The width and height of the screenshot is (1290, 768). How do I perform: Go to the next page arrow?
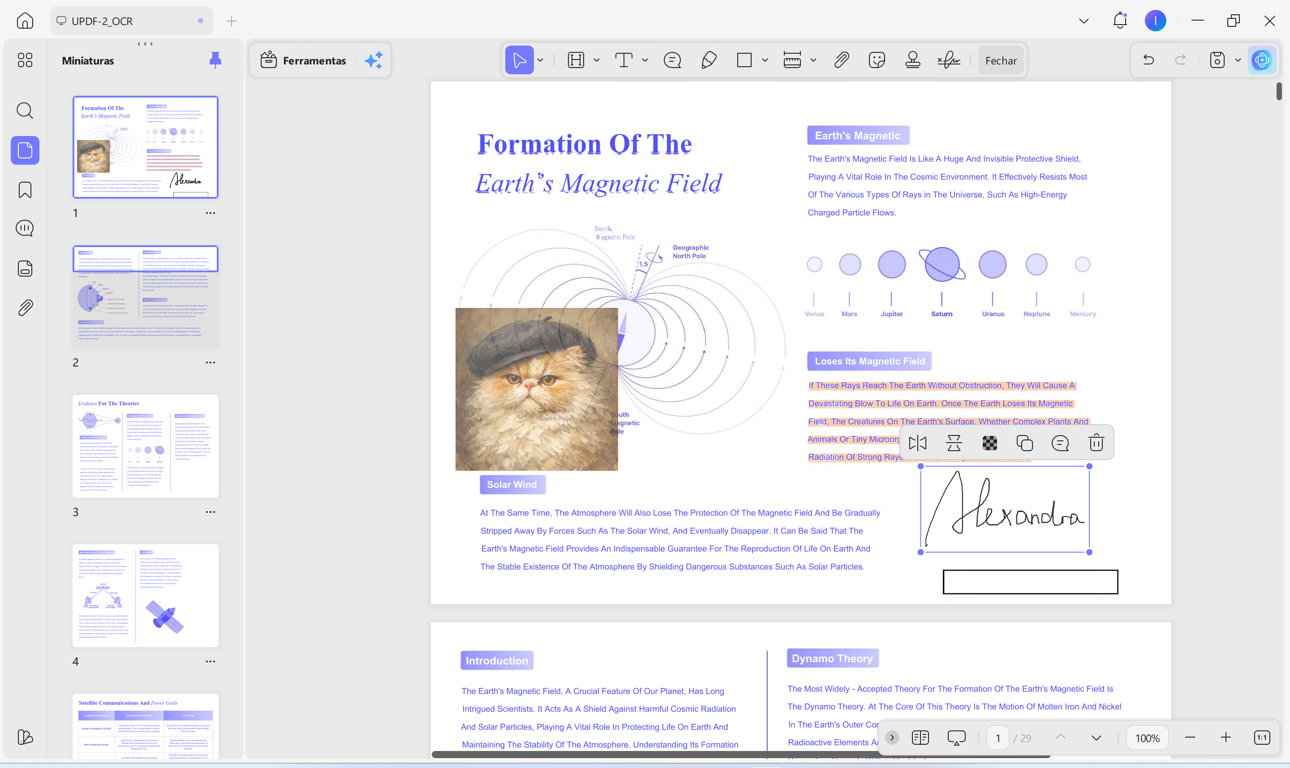(x=1096, y=738)
